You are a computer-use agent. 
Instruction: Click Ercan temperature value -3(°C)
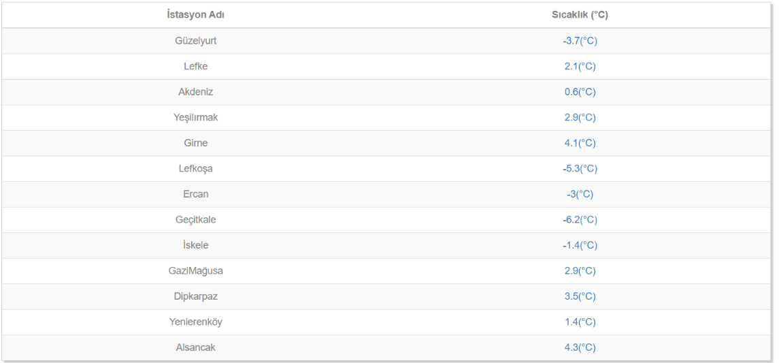pos(580,194)
